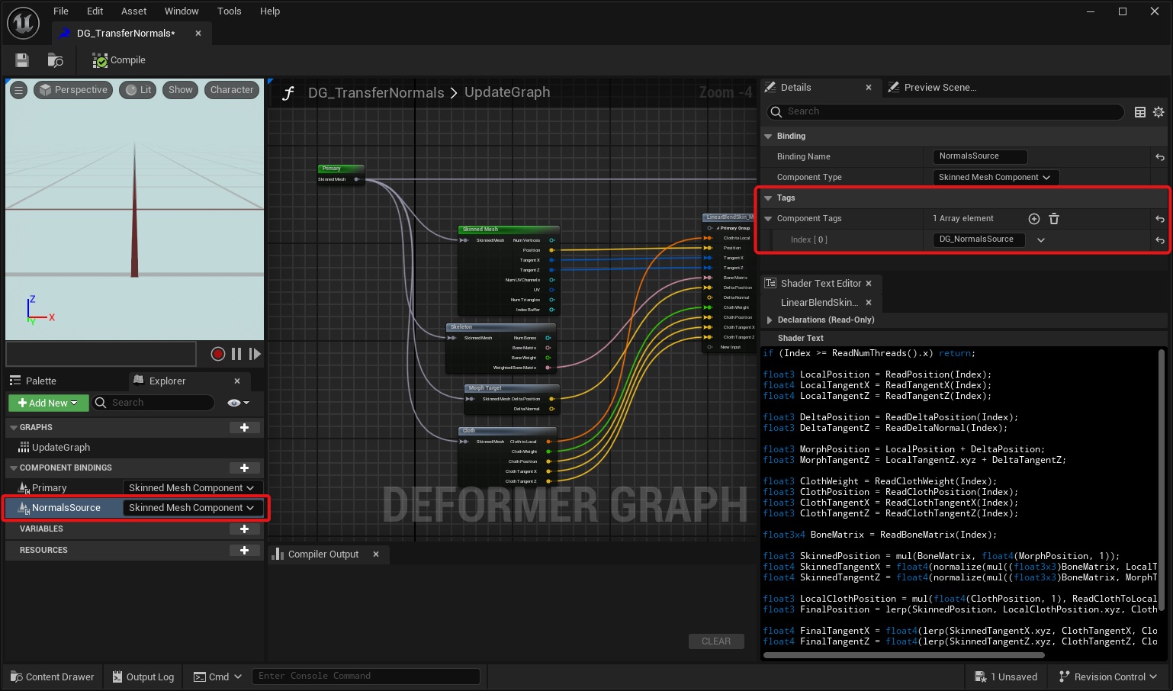
Task: Click the CLEAR compiler output button
Action: (715, 641)
